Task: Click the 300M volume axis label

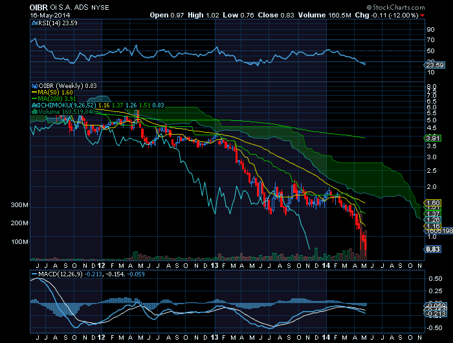Action: coord(19,205)
